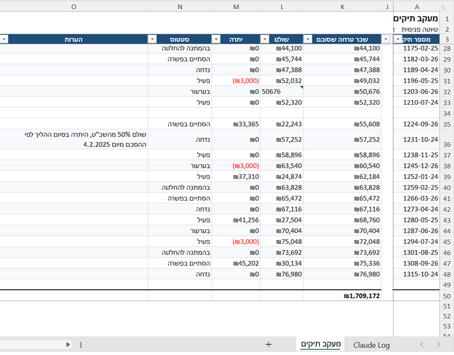Image resolution: width=454 pixels, height=355 pixels.
Task: Click status בהמתנה להחלטה in row 28
Action: 180,48
